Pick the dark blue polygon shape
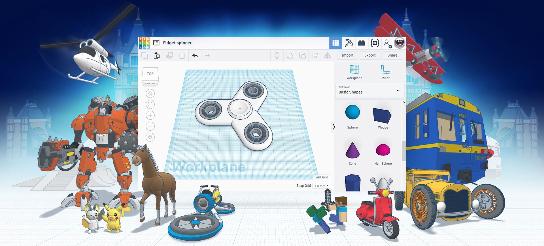Image resolution: width=544 pixels, height=246 pixels. pyautogui.click(x=352, y=183)
